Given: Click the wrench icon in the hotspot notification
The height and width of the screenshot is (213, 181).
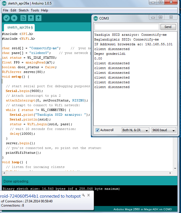Looking at the screenshot, I should point(83,195).
